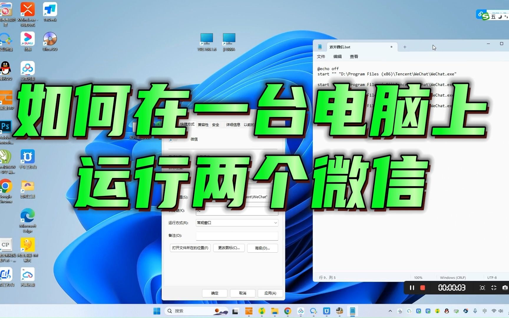
Task: Click the recorder camera snapshot icon
Action: (505, 288)
